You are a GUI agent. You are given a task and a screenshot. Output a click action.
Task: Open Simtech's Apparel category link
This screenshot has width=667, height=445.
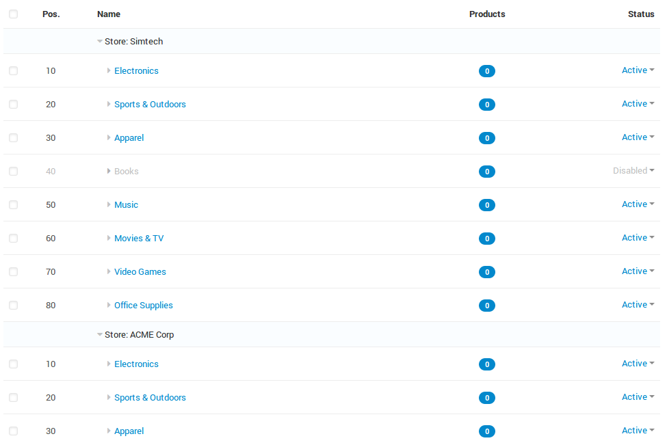pos(129,137)
